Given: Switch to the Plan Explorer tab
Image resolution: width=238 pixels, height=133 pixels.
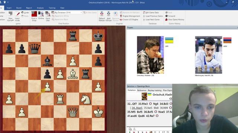Looking at the screenshot, I should coord(167,90).
